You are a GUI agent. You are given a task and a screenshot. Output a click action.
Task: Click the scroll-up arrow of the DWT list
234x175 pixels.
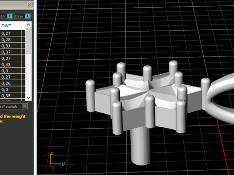click(x=28, y=25)
